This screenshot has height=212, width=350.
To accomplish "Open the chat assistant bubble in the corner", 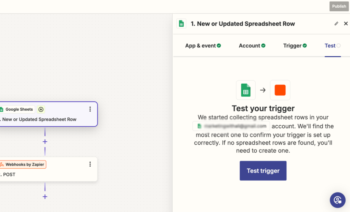I will pyautogui.click(x=338, y=200).
